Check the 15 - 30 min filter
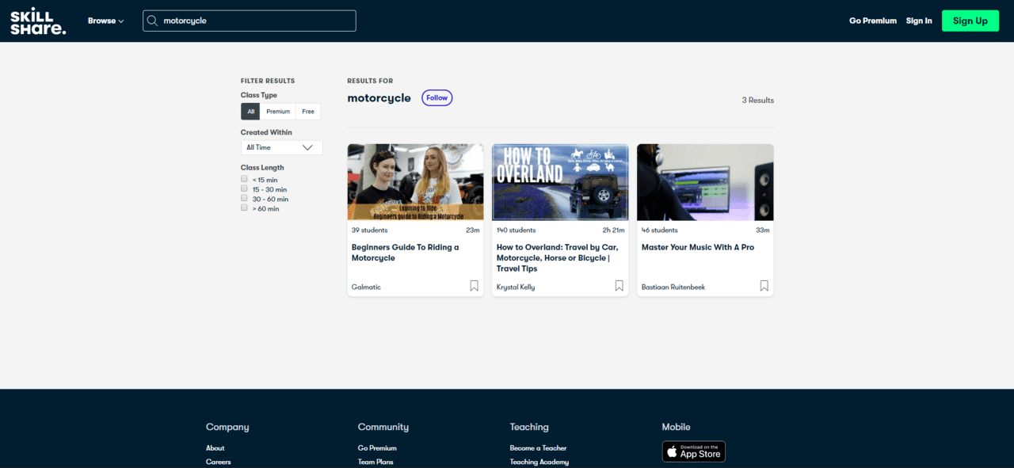 pyautogui.click(x=245, y=188)
